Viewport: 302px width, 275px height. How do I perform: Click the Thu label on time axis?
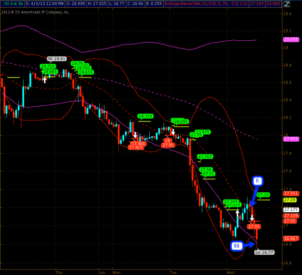pos(59,272)
